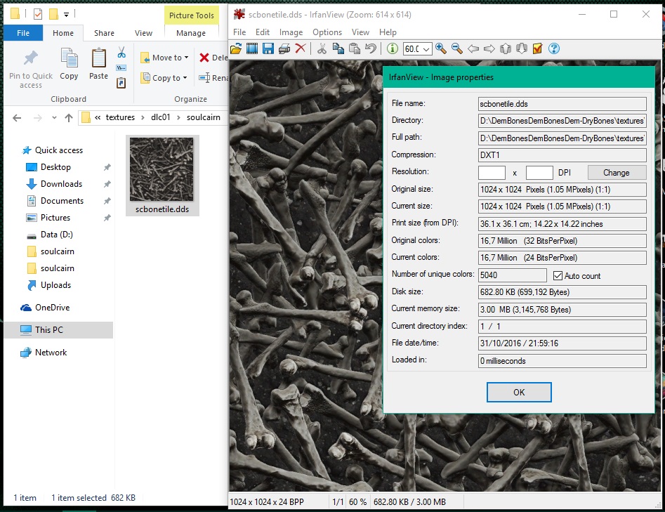Open the zoom percentage dropdown

click(426, 49)
